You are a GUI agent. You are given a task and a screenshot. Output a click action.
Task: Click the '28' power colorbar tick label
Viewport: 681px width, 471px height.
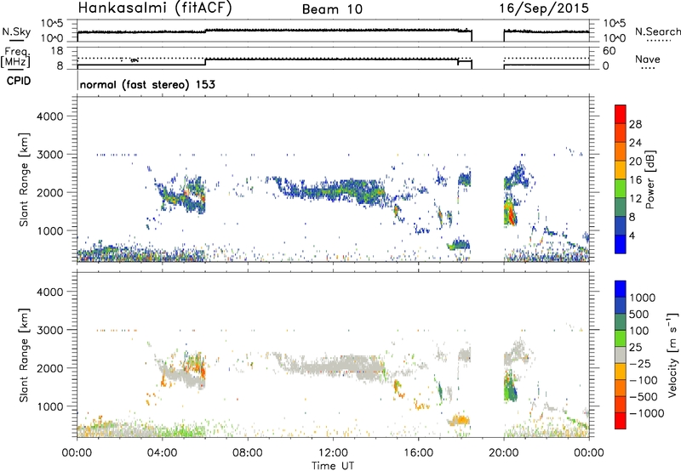click(x=635, y=124)
